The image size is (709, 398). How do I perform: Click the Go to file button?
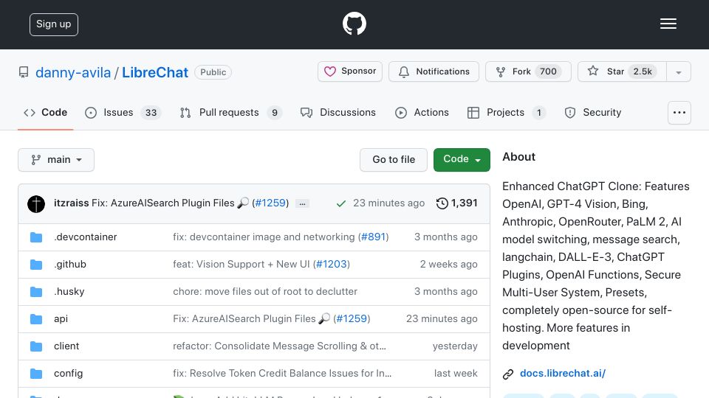point(394,160)
